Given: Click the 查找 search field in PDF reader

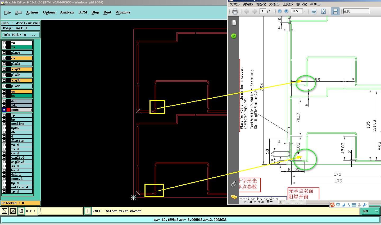Looking at the screenshot, I should (356, 11).
